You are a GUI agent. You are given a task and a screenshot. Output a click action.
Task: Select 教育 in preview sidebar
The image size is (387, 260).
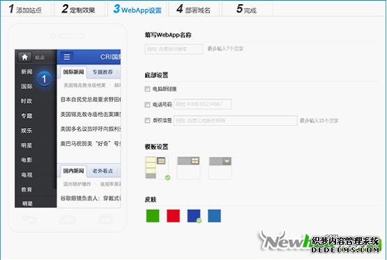point(26,189)
